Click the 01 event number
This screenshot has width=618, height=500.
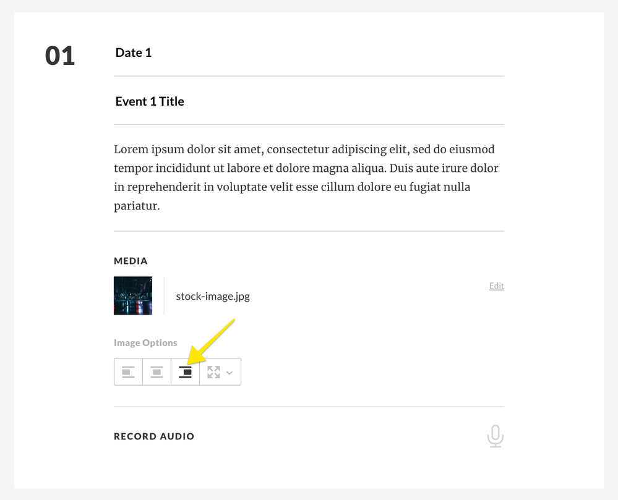(x=60, y=56)
